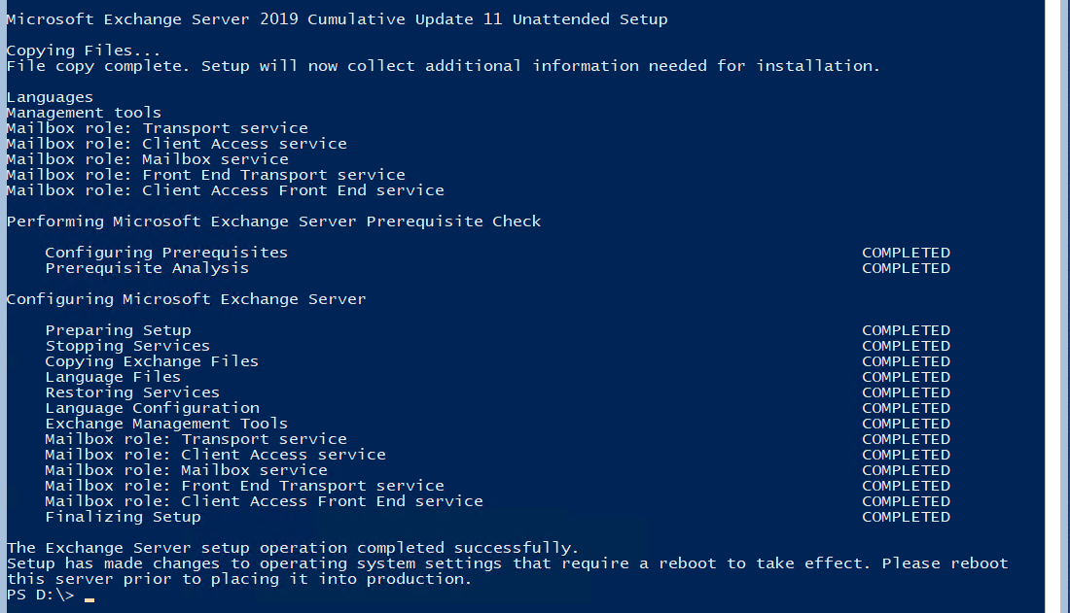The width and height of the screenshot is (1070, 613).
Task: Click COMPLETED status beside Prerequisite Analysis
Action: coord(906,268)
